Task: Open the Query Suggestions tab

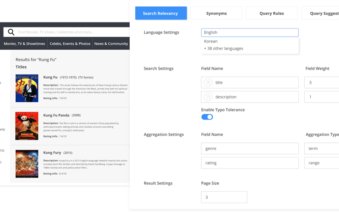Action: (320, 13)
